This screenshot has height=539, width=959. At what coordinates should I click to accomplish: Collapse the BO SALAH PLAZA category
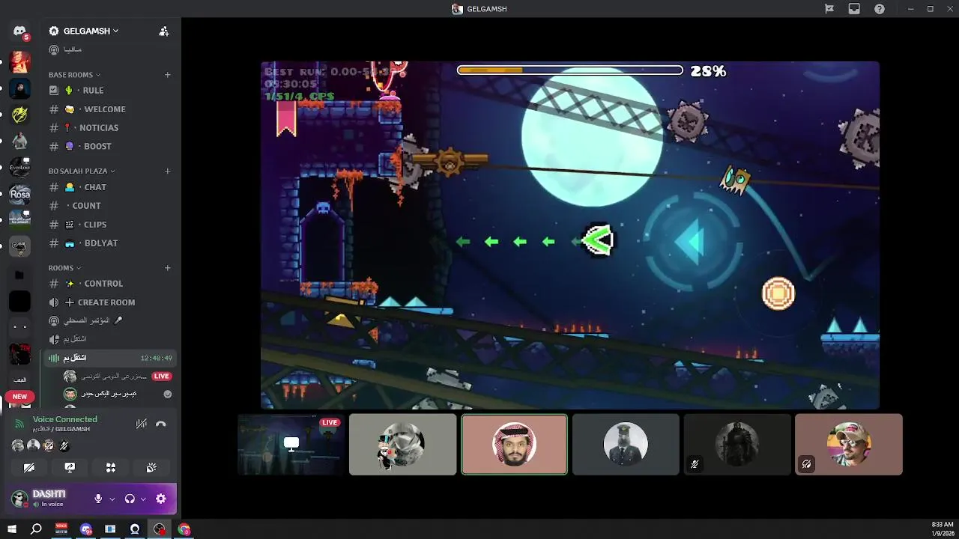tap(82, 171)
